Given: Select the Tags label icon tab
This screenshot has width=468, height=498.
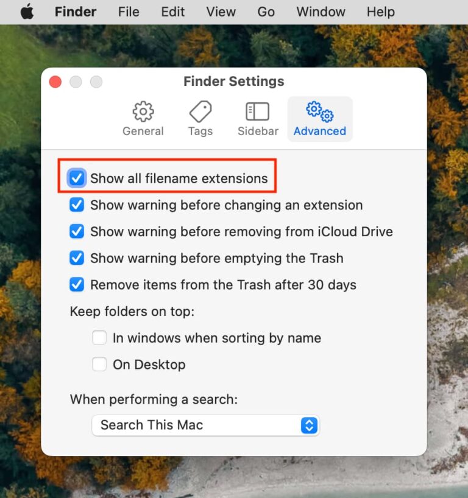Looking at the screenshot, I should [200, 119].
